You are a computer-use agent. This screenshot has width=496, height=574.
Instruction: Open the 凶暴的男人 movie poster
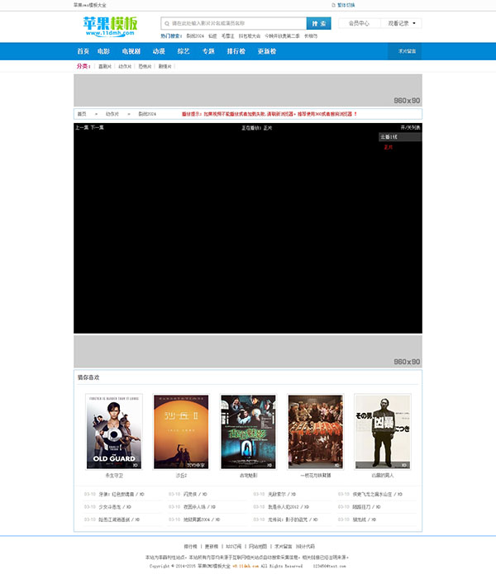click(382, 431)
